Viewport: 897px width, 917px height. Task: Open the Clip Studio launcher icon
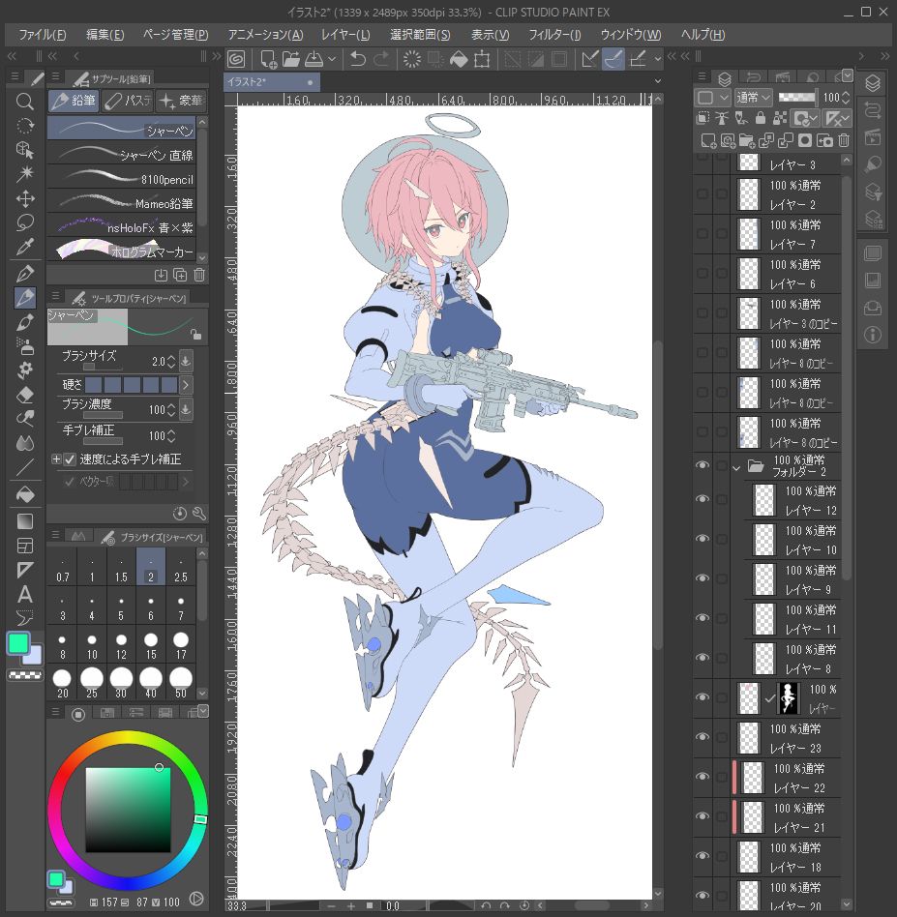click(x=236, y=58)
